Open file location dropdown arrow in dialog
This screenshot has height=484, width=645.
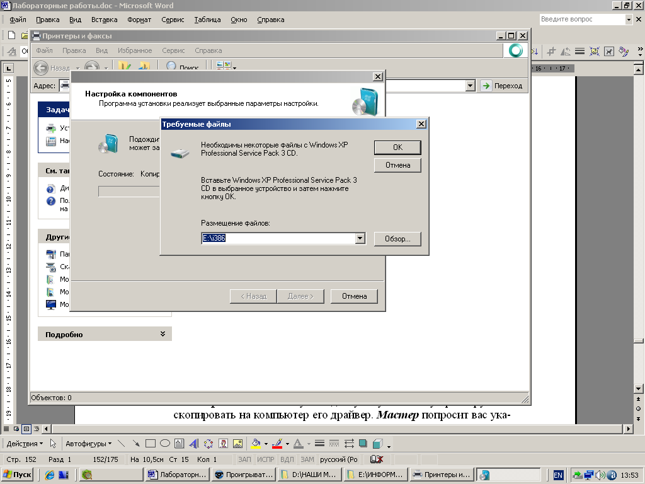click(360, 238)
